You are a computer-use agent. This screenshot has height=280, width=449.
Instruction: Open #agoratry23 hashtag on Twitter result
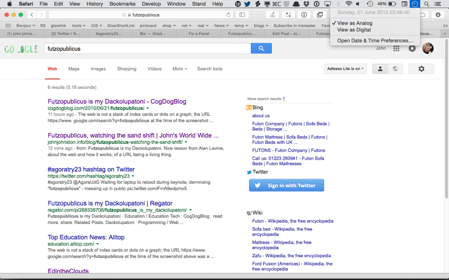coord(91,169)
